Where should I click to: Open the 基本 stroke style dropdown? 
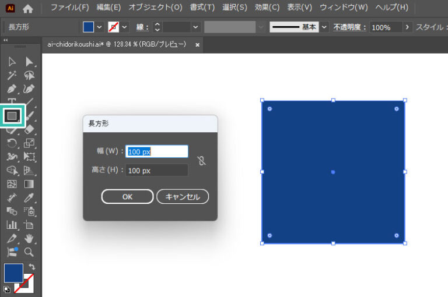click(x=324, y=27)
